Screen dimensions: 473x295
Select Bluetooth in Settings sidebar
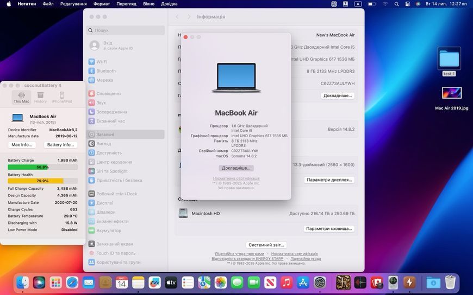point(126,70)
